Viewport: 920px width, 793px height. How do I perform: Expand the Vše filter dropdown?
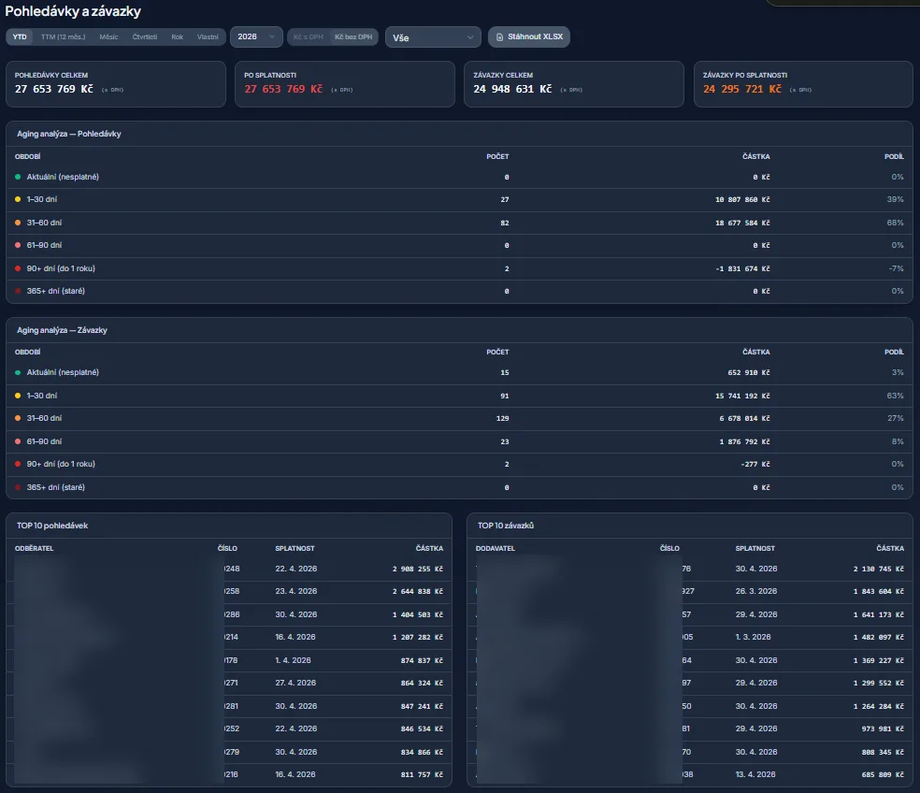pyautogui.click(x=433, y=37)
